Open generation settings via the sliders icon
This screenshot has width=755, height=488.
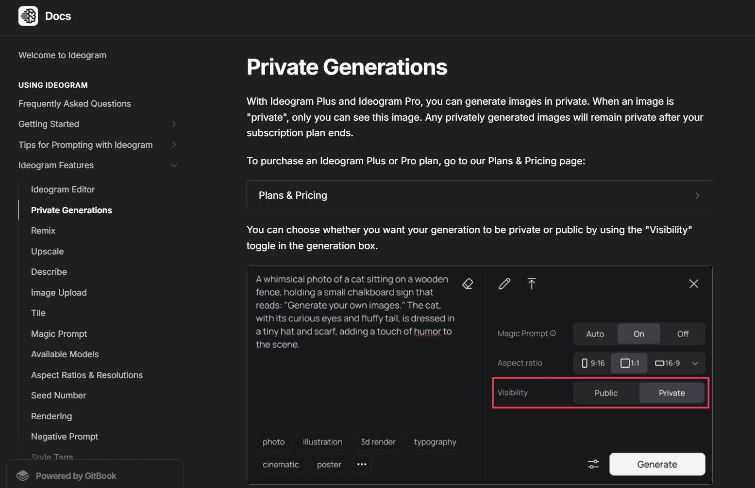(593, 464)
